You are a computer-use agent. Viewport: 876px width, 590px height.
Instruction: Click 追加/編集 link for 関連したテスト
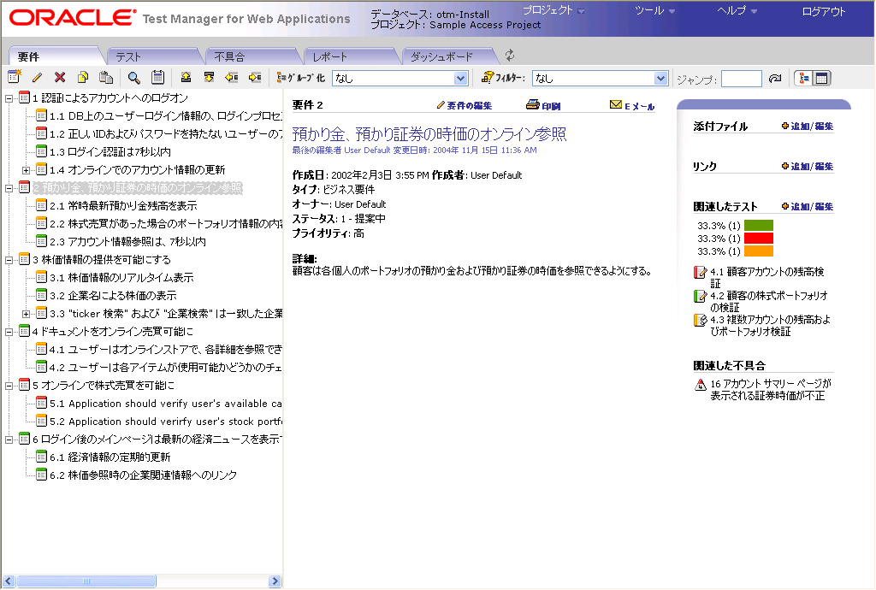tap(812, 207)
